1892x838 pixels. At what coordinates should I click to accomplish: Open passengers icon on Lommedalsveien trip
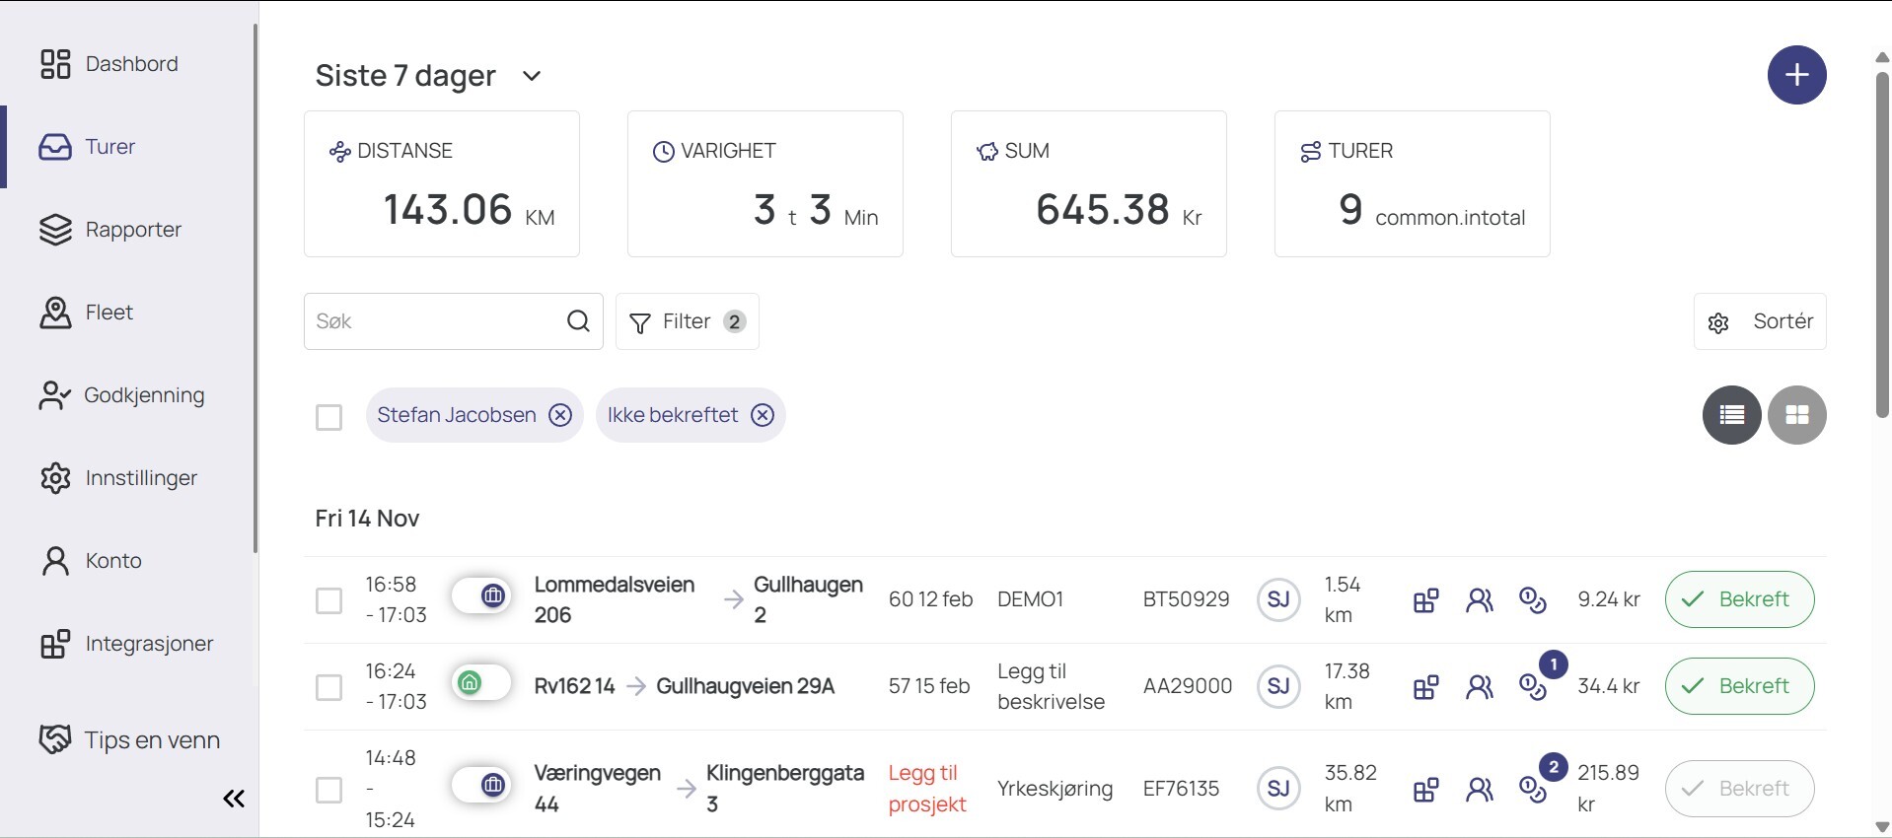pyautogui.click(x=1479, y=600)
